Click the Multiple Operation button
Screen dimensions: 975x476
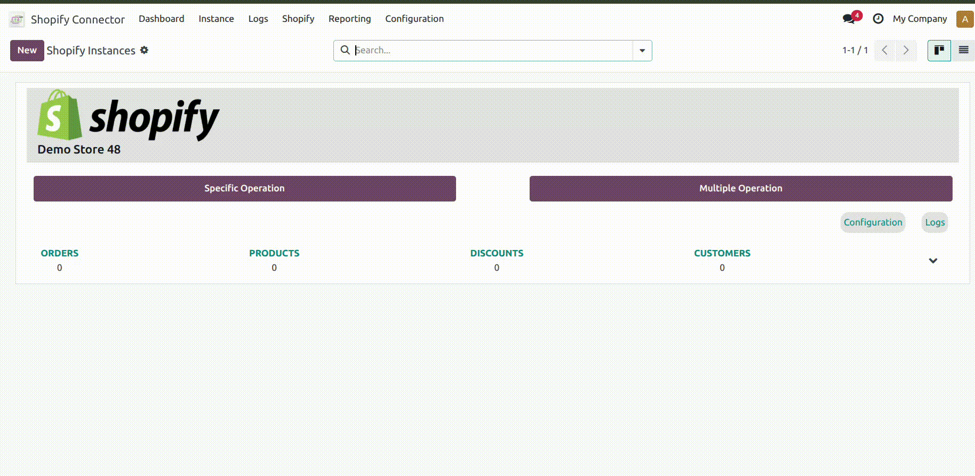pyautogui.click(x=740, y=189)
